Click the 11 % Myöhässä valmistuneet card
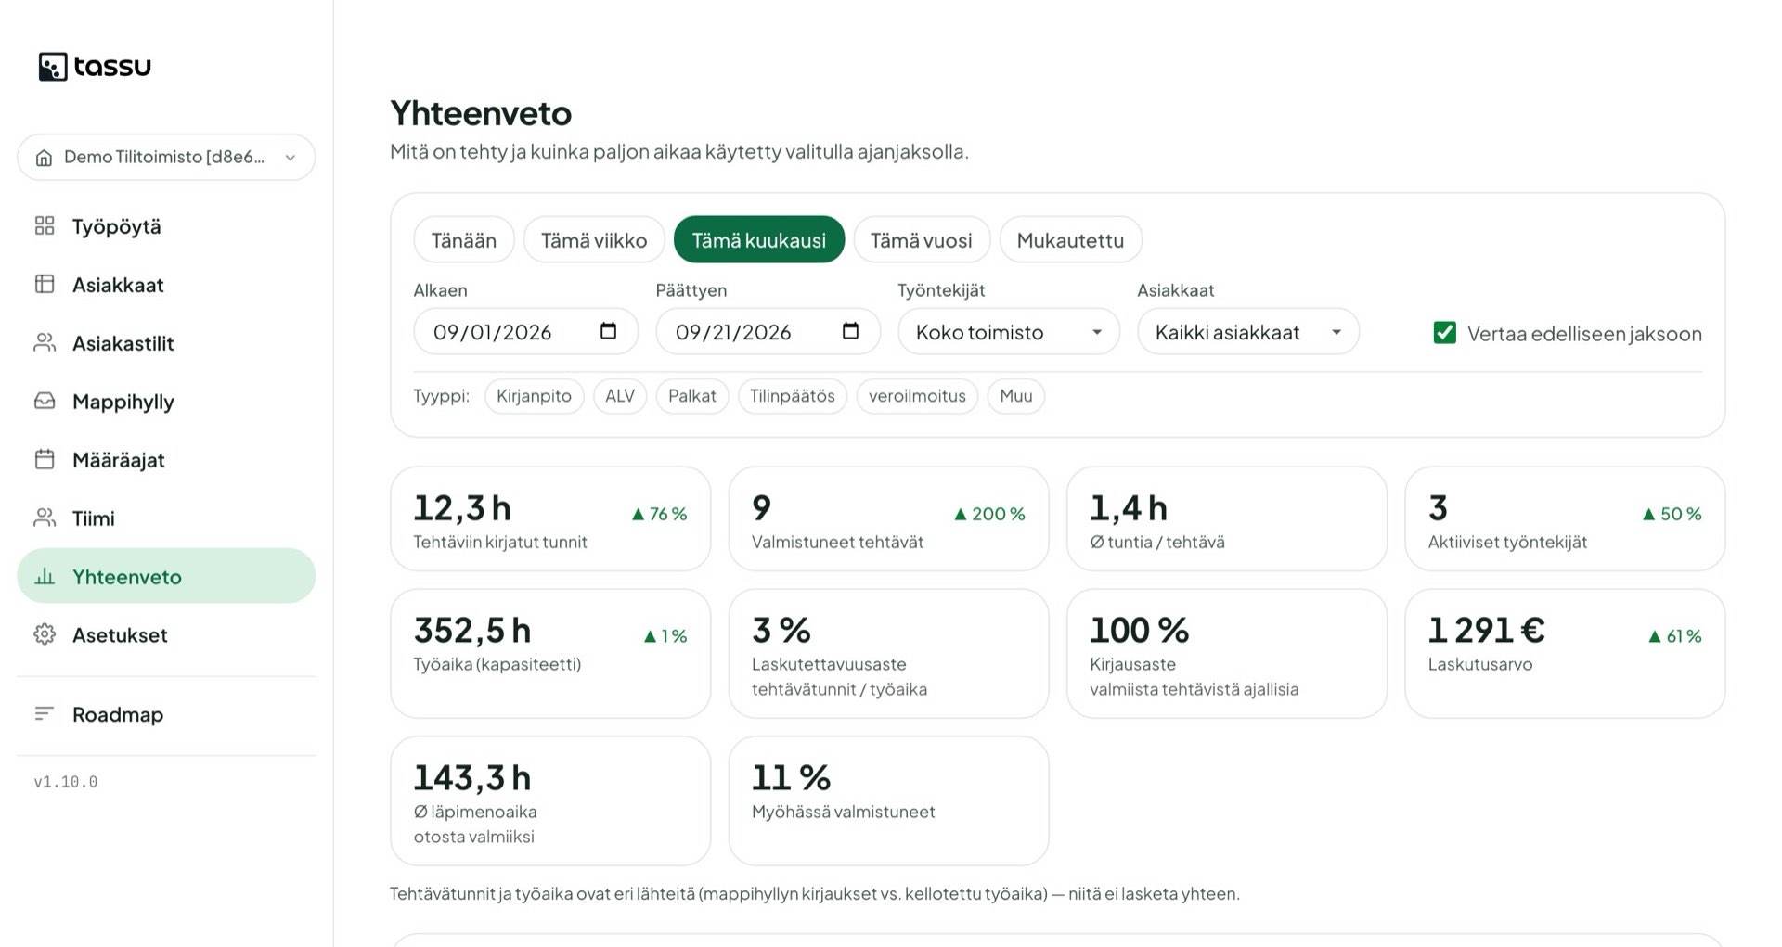 888,801
